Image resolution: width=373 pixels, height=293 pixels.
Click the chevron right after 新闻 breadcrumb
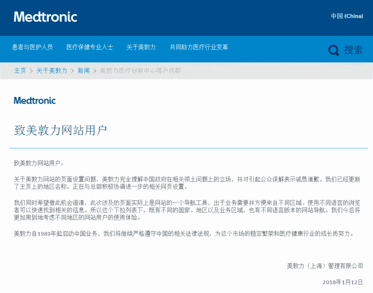pos(95,71)
